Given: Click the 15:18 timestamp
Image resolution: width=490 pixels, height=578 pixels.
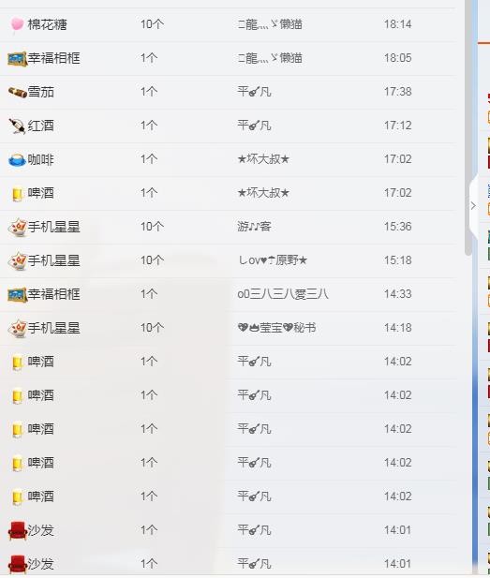Looking at the screenshot, I should [x=397, y=260].
